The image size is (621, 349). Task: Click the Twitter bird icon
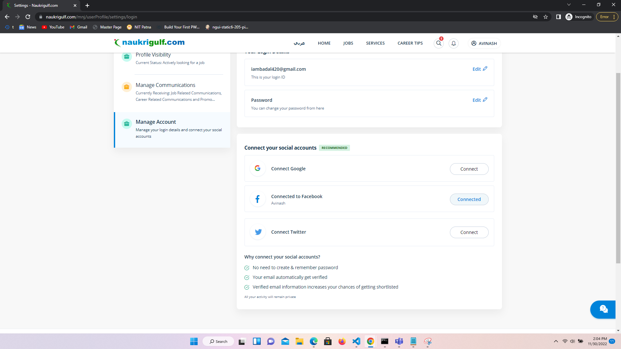[x=258, y=232]
